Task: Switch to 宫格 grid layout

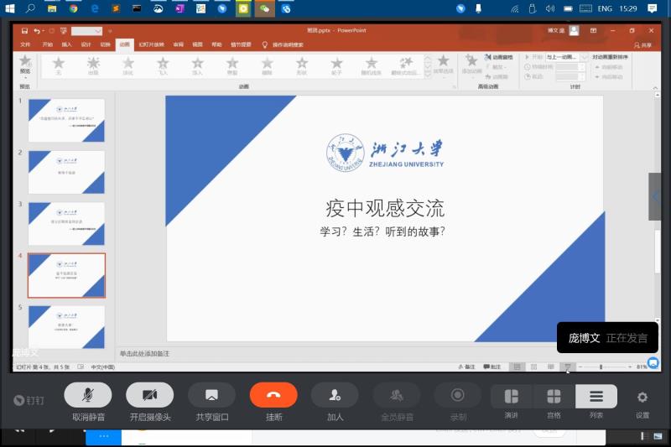Action: [554, 397]
